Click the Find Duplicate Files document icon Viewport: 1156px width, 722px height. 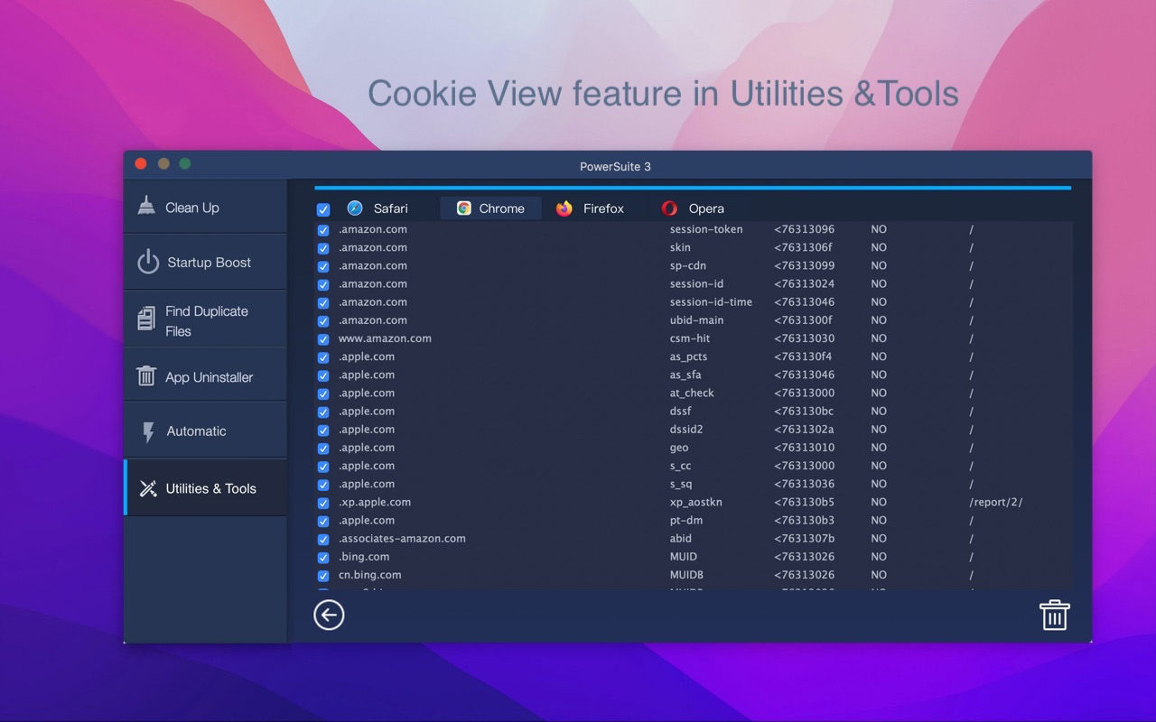pos(146,319)
